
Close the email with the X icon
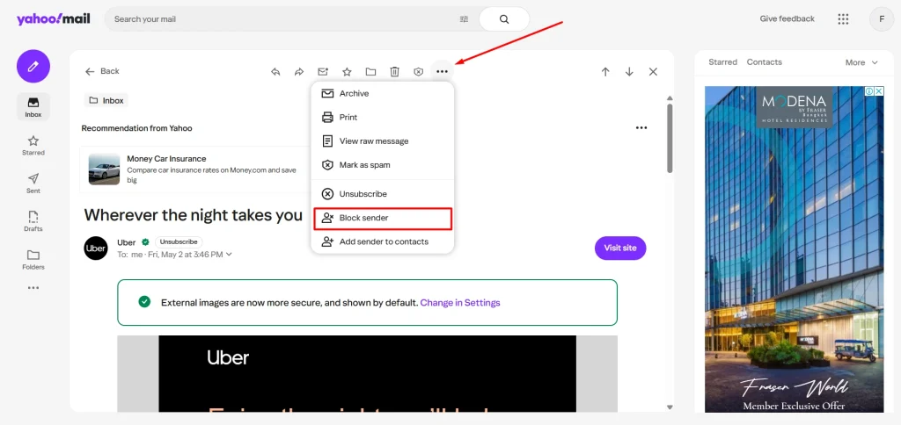653,72
